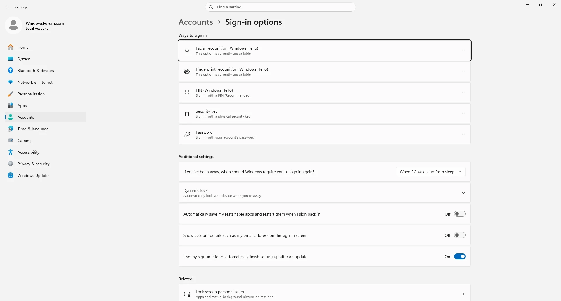Expand the PIN (Windows Hello) chevron
The image size is (561, 301).
tap(463, 92)
